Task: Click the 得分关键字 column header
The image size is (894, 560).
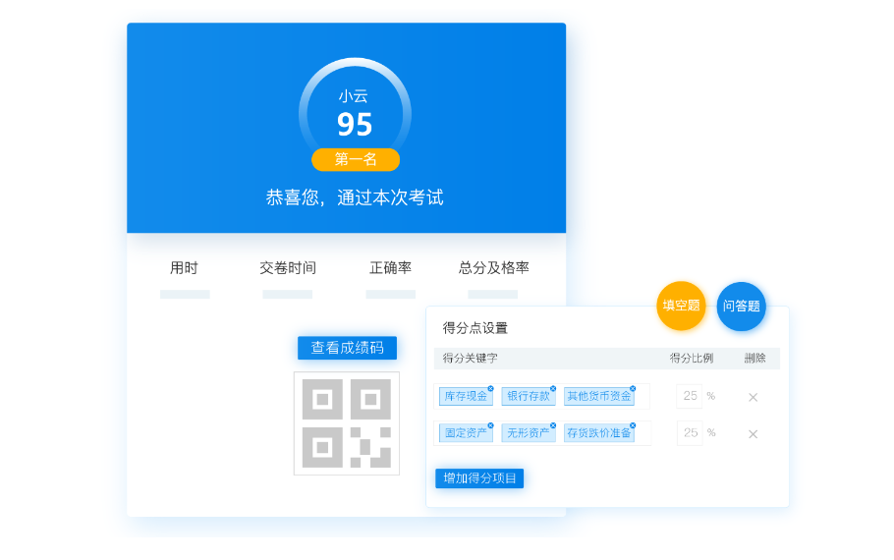Action: (x=471, y=359)
